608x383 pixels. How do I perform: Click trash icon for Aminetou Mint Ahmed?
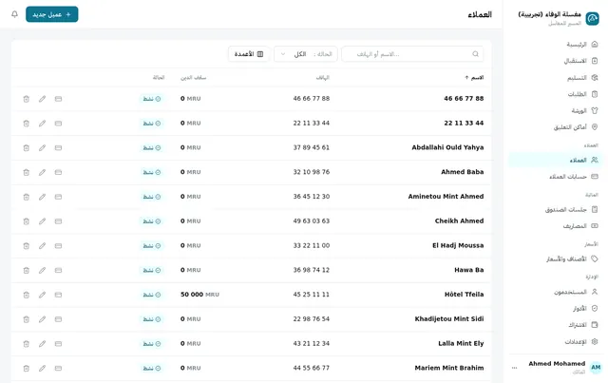point(26,197)
